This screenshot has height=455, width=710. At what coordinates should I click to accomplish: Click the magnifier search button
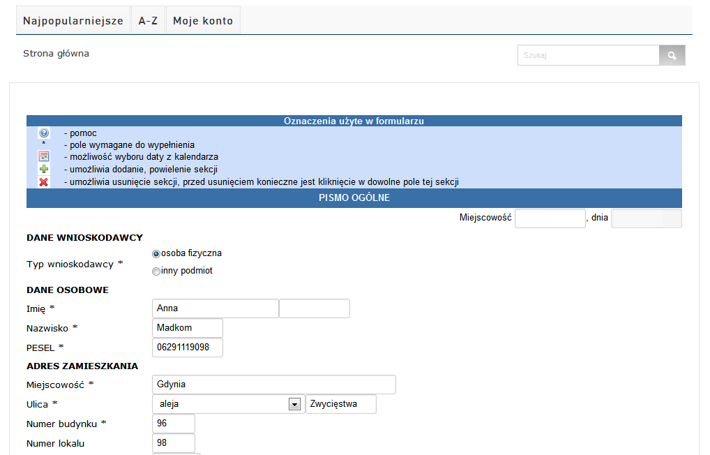tap(672, 55)
